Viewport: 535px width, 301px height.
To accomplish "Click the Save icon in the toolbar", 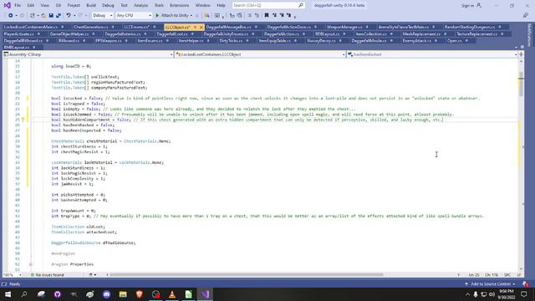I will [51, 15].
